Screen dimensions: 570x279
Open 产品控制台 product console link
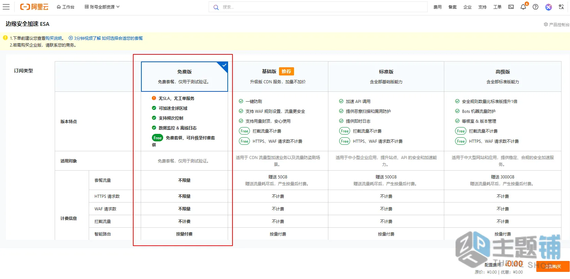556,24
